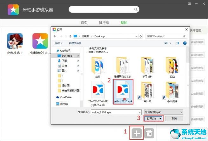Switch to the 我的 tab
The image size is (208, 141).
(124, 22)
